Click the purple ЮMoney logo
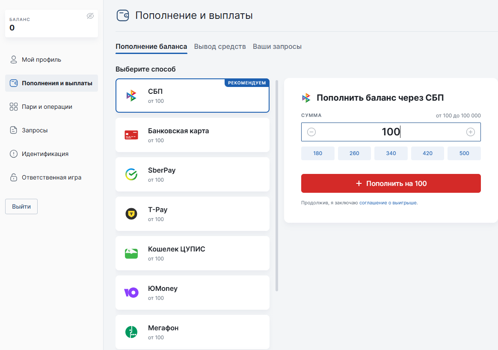The height and width of the screenshot is (350, 498). pos(131,293)
